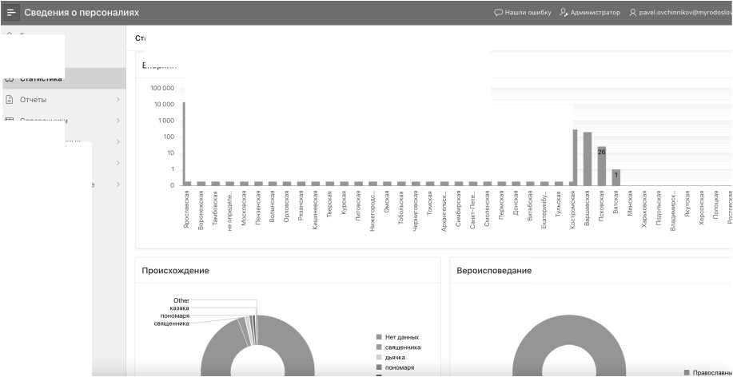Screen dimensions: 733x377
Task: Click the 1 000 y-axis value
Action: (x=166, y=121)
